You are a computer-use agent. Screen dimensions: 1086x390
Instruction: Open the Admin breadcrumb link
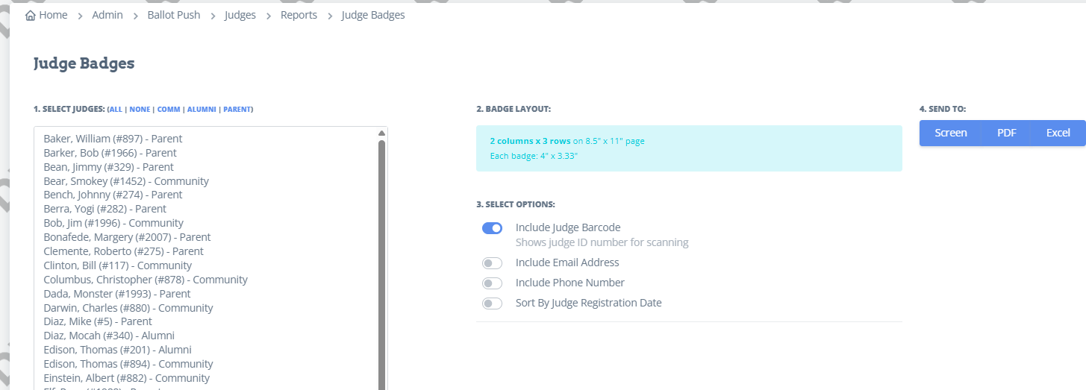[x=107, y=15]
